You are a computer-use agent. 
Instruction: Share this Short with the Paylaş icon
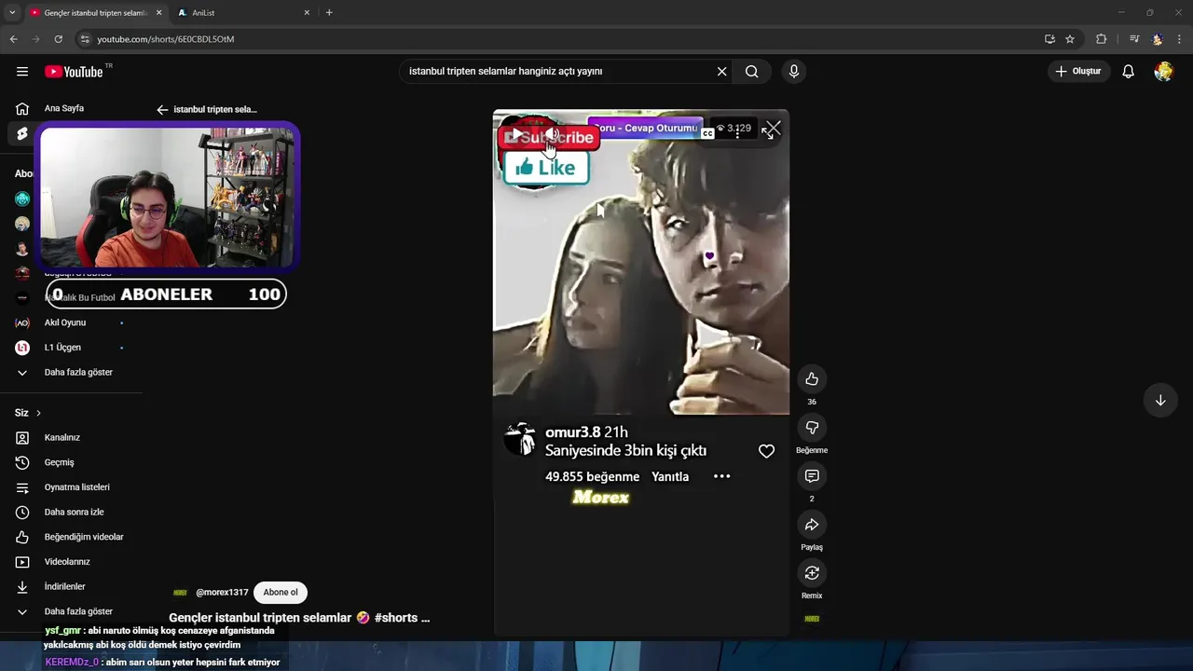812,525
